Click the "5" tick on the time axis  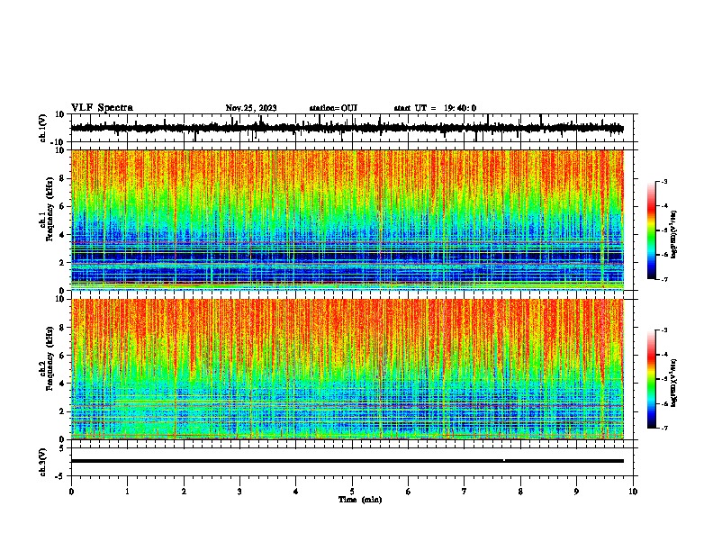coord(352,492)
